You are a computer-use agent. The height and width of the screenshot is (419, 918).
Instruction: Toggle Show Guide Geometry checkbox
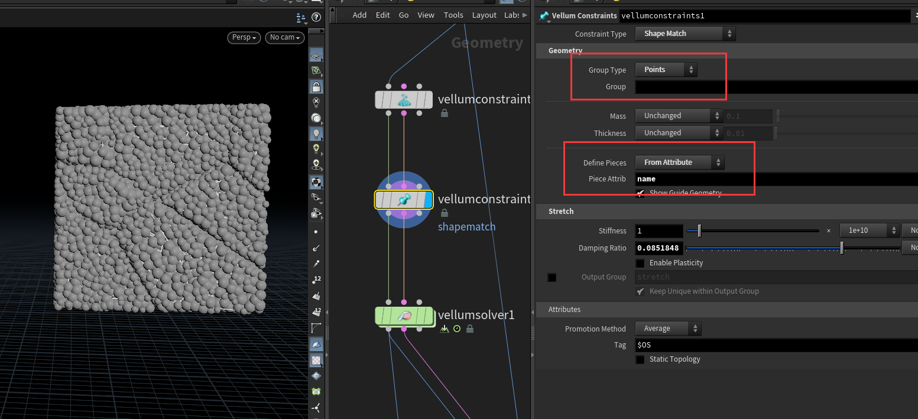[640, 193]
